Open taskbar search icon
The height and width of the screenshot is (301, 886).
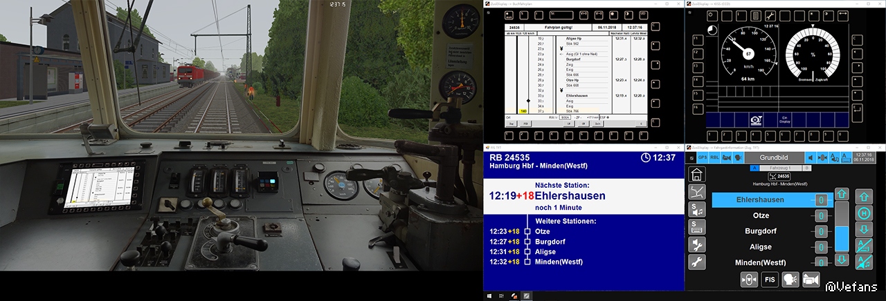click(x=502, y=295)
